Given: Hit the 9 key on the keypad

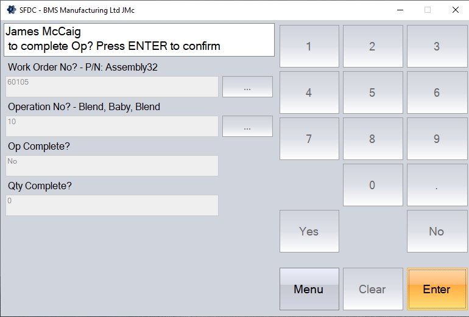Looking at the screenshot, I should pos(436,139).
